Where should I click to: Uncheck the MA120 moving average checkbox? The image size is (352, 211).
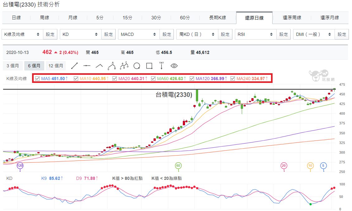192,79
